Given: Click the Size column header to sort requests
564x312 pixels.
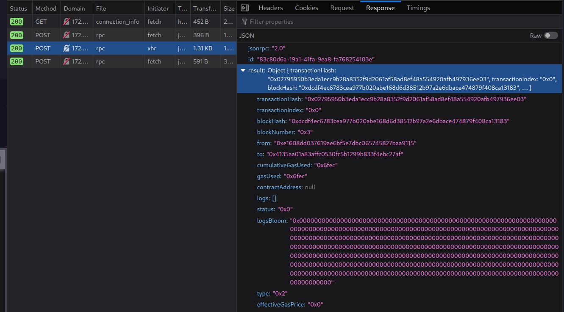Looking at the screenshot, I should coord(228,8).
